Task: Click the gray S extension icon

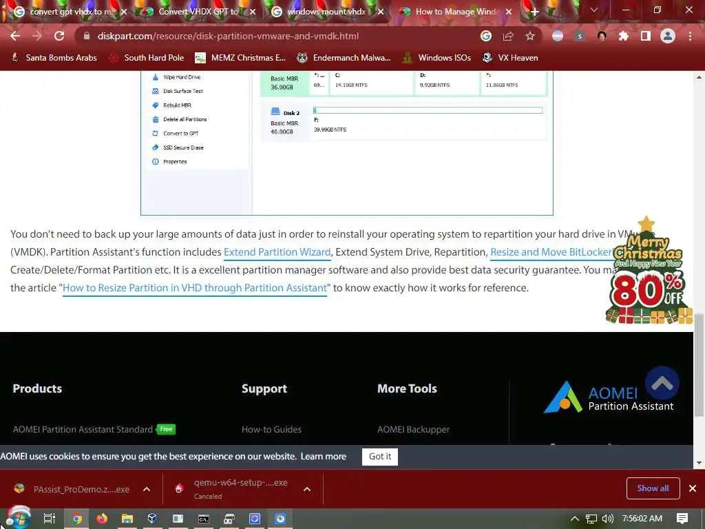Action: tap(580, 36)
